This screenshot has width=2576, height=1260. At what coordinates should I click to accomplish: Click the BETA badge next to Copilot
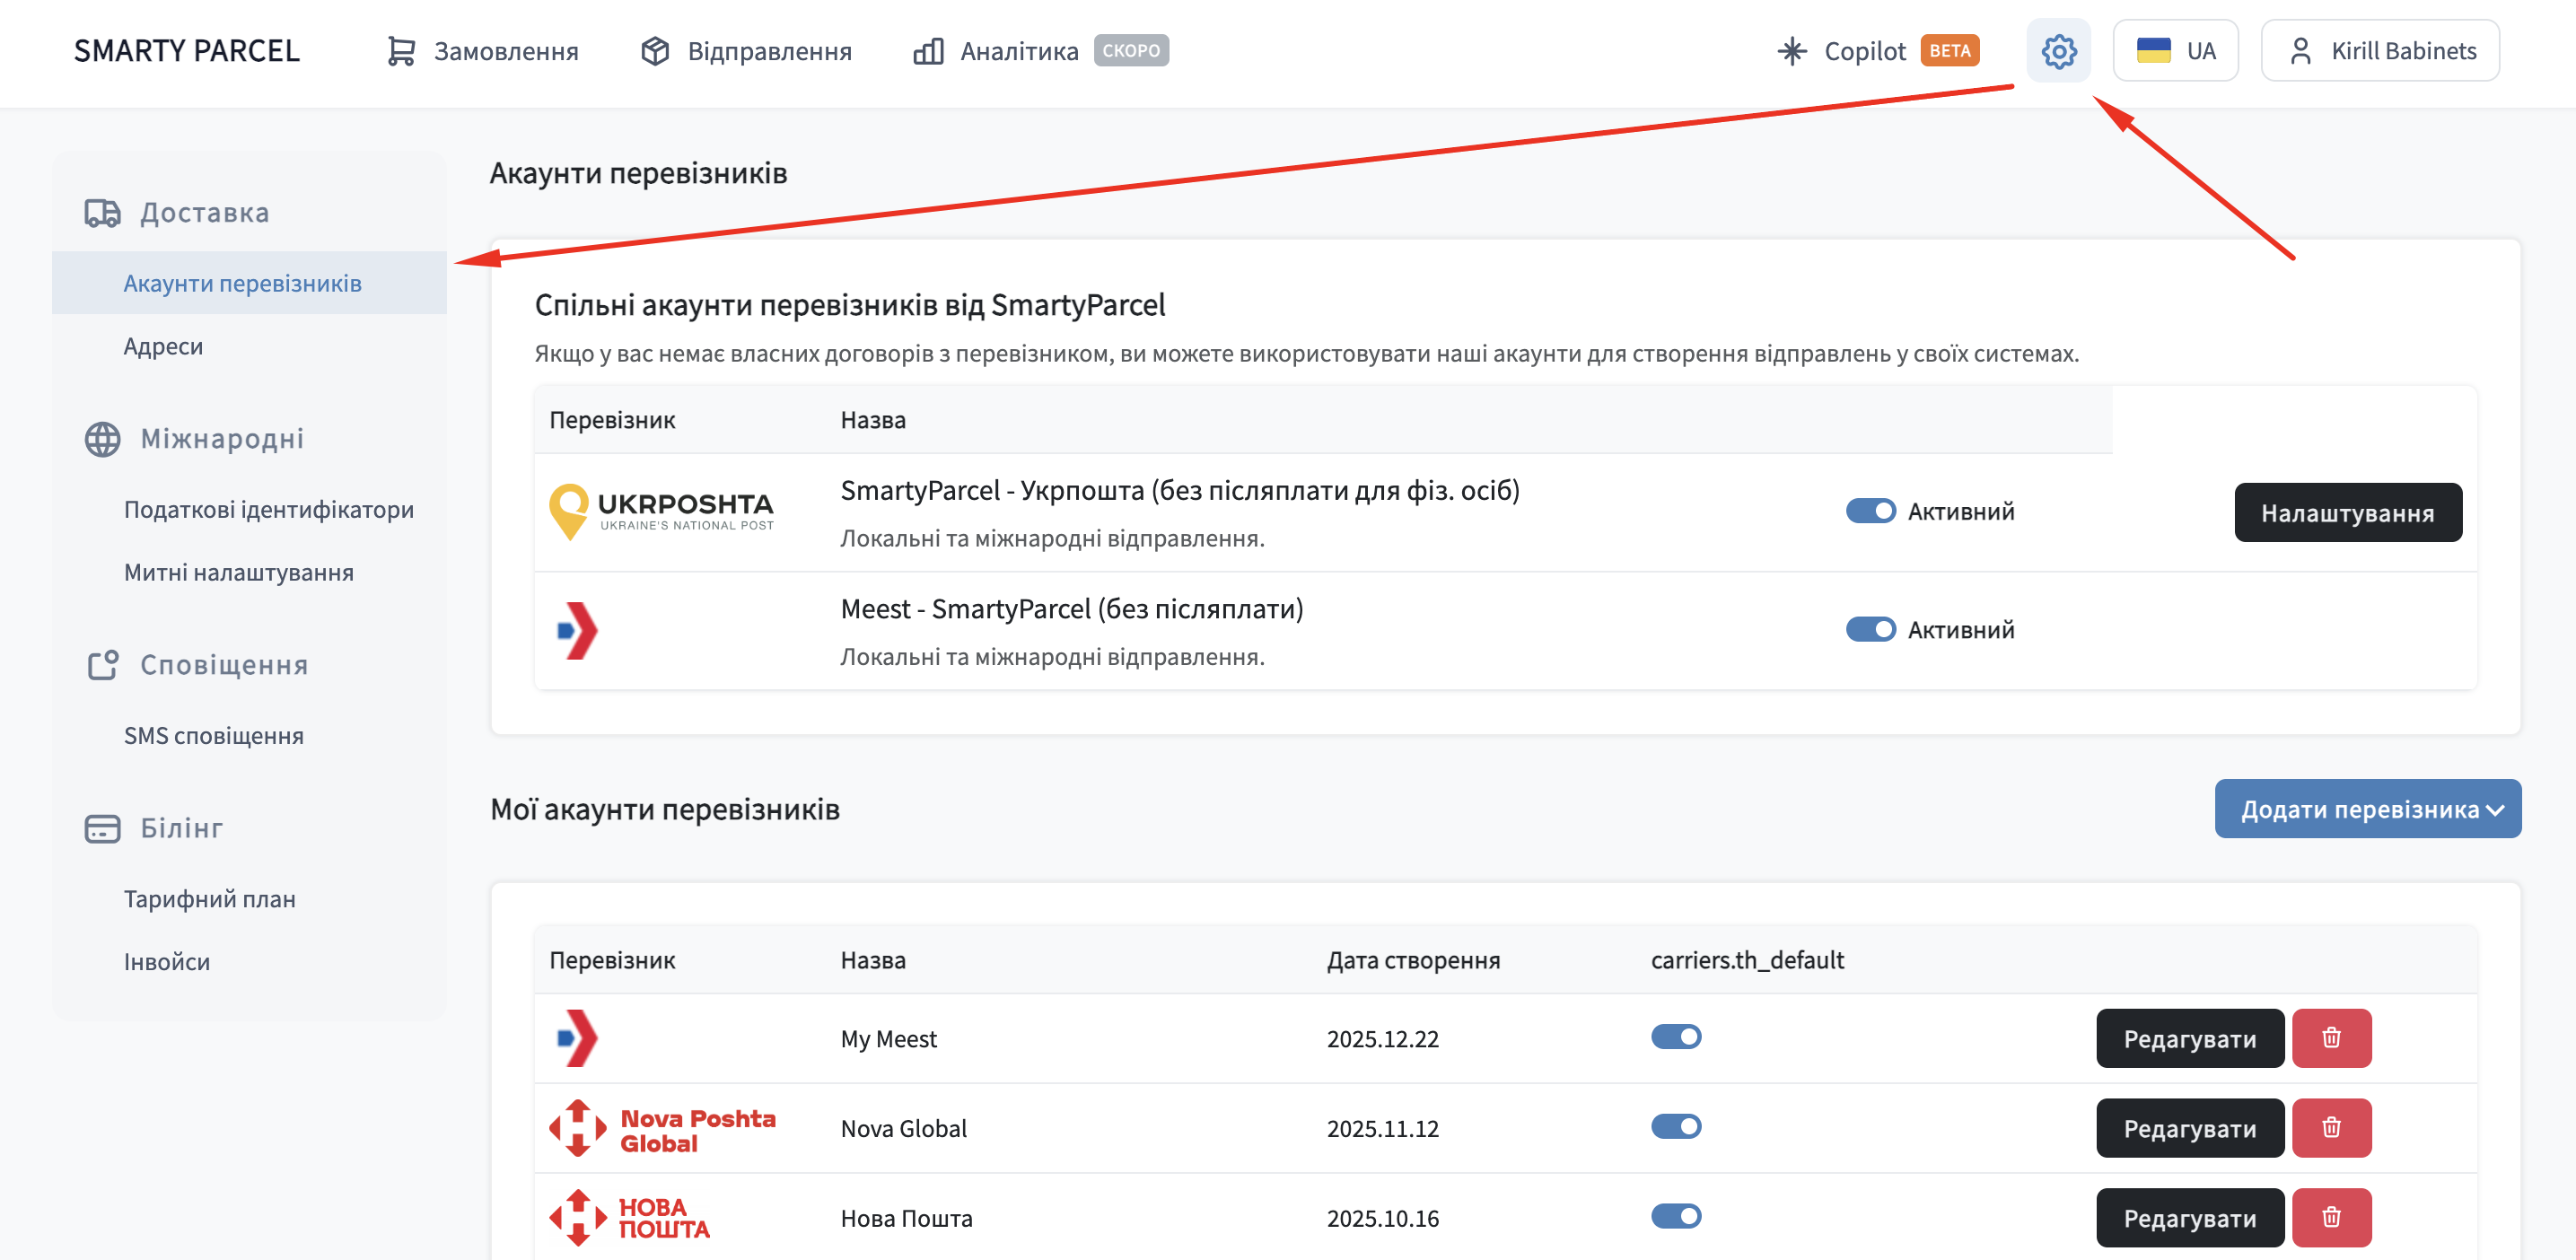click(1949, 50)
